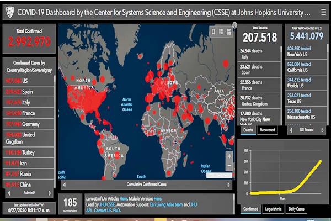Click the 185 countries/regions count

click(x=70, y=202)
